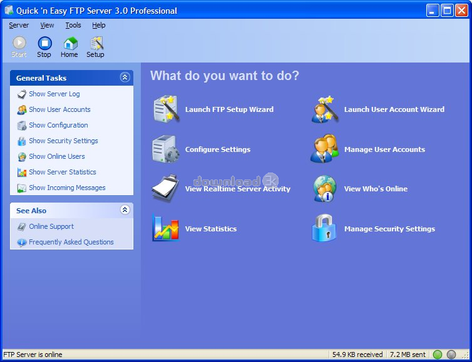Open the Show Online Users link
This screenshot has width=472, height=362.
[57, 157]
